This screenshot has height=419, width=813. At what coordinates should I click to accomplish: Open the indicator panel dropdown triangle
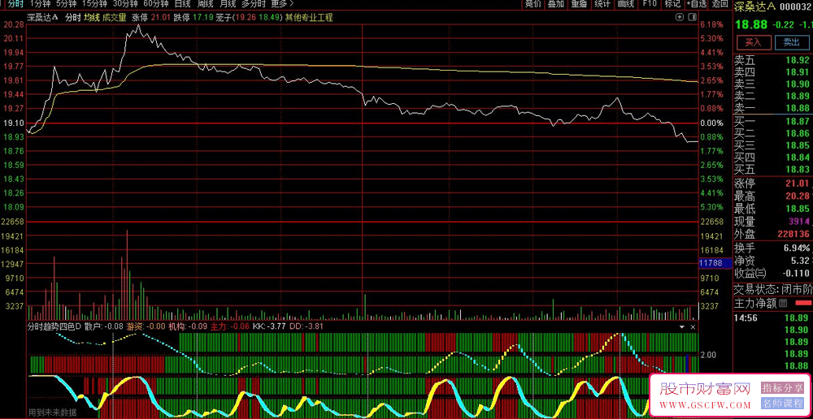(x=682, y=327)
